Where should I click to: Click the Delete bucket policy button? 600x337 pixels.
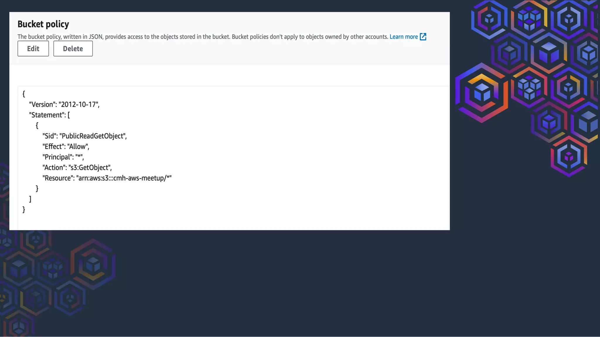73,49
